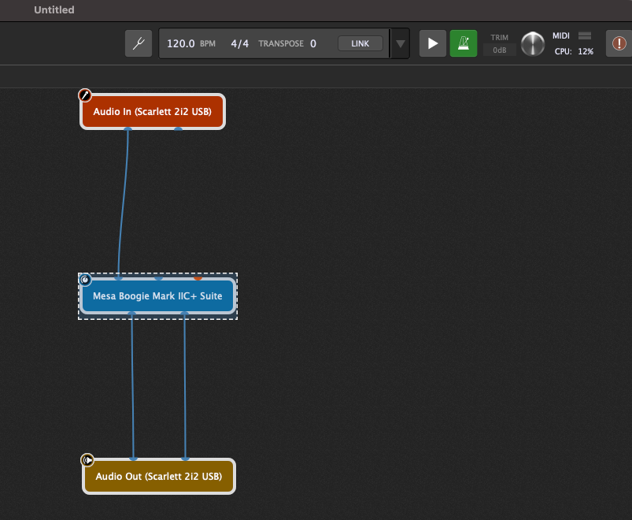This screenshot has height=520, width=632.
Task: Click the TRANSPOSE value 0
Action: (x=313, y=43)
